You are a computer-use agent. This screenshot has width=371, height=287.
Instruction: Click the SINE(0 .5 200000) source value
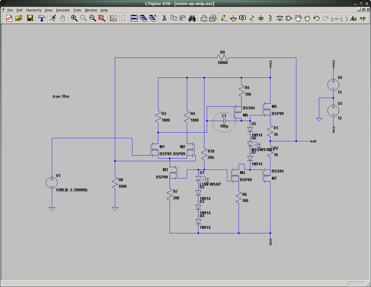(72, 190)
